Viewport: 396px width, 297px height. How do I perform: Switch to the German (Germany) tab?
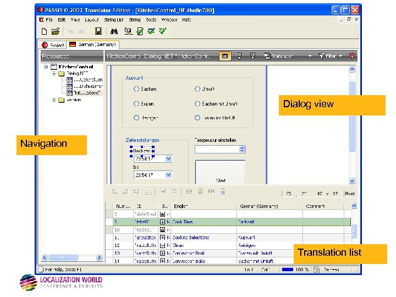93,45
